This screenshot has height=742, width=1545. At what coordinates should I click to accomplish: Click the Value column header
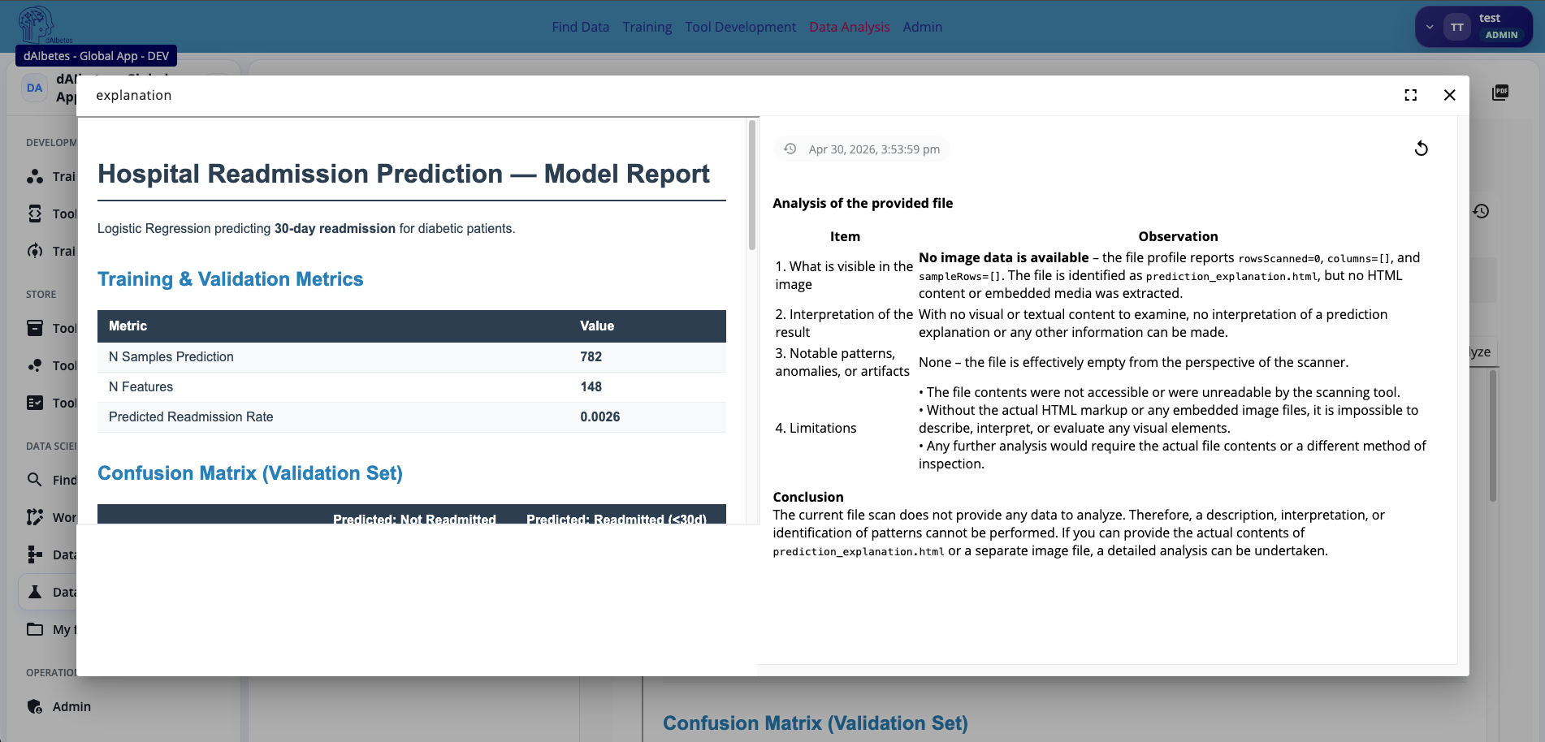tap(597, 326)
